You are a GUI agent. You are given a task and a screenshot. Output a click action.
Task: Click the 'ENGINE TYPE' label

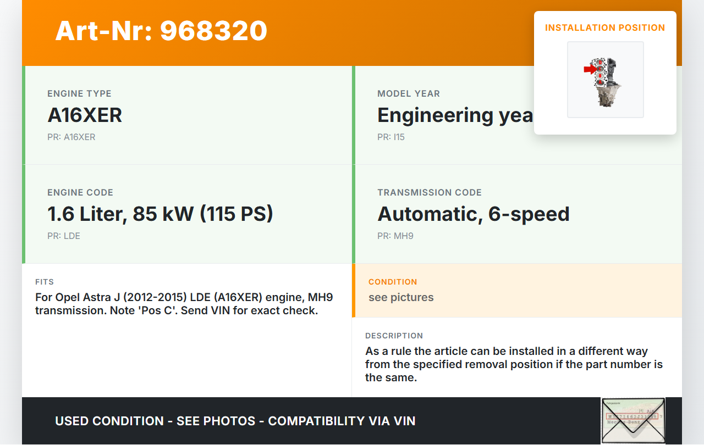79,94
